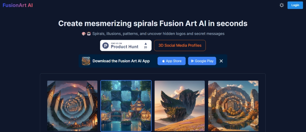
Task: Click the robot emoji beside the subtitle
Action: pos(89,34)
